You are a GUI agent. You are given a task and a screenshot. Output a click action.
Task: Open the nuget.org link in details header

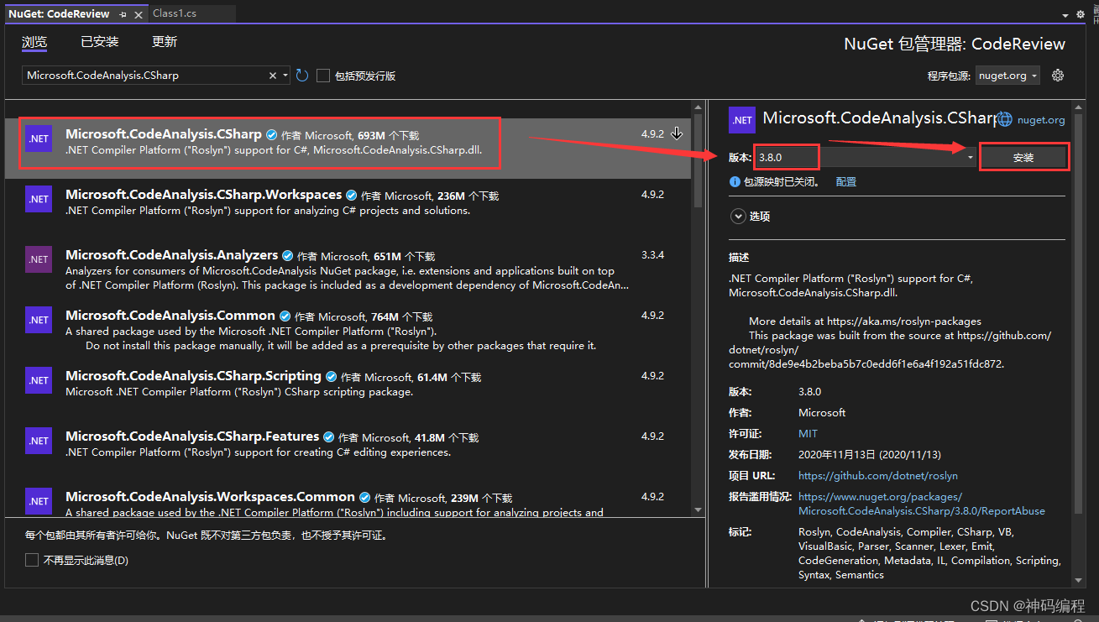(x=1041, y=120)
